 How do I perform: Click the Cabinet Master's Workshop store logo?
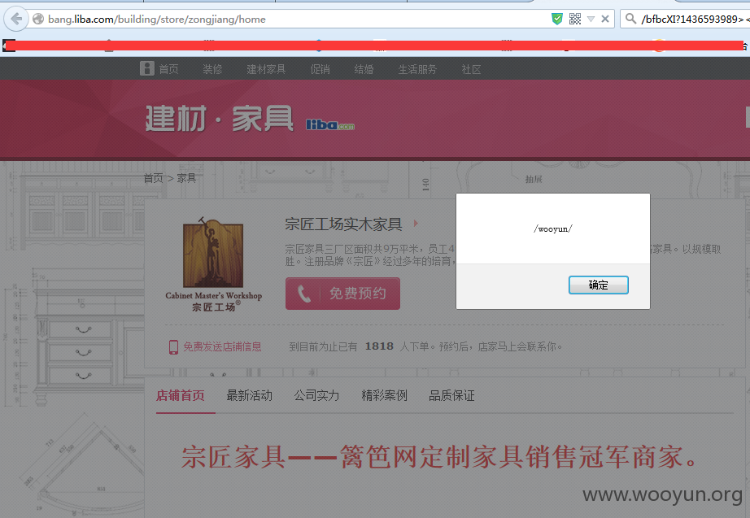213,264
